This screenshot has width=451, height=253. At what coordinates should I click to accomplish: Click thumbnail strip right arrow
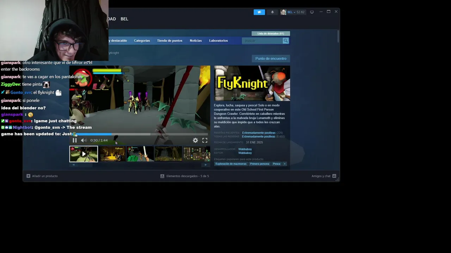[x=206, y=164]
